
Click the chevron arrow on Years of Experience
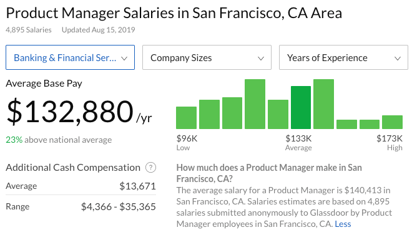[398, 58]
